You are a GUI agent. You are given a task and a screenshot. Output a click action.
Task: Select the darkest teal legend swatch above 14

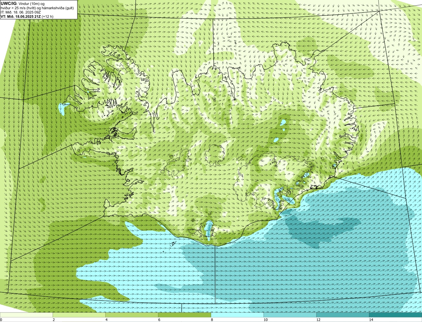[396, 315]
